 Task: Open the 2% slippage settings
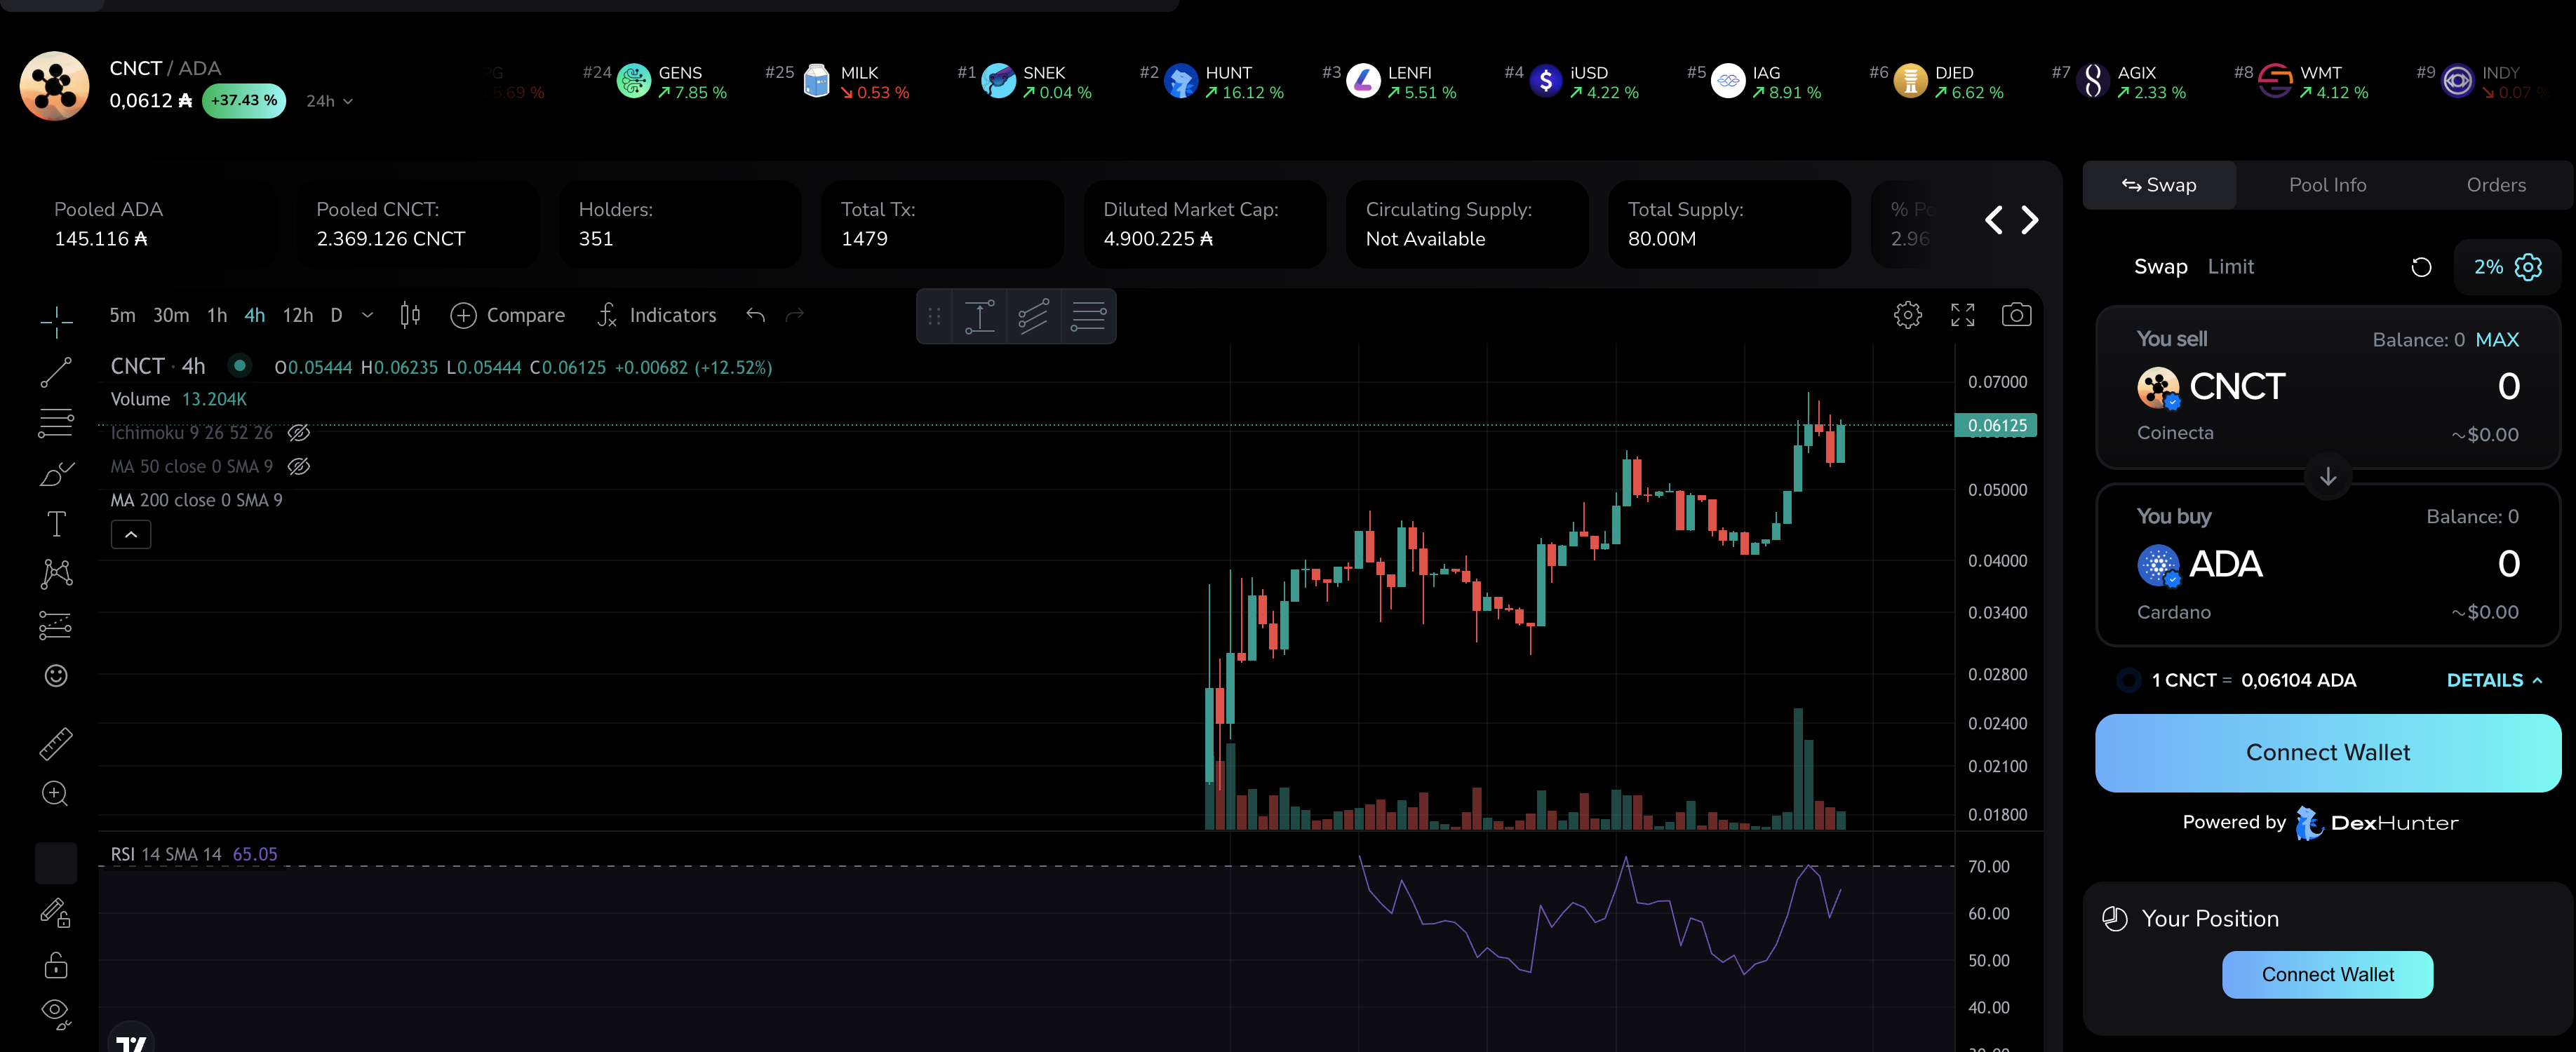pos(2507,267)
